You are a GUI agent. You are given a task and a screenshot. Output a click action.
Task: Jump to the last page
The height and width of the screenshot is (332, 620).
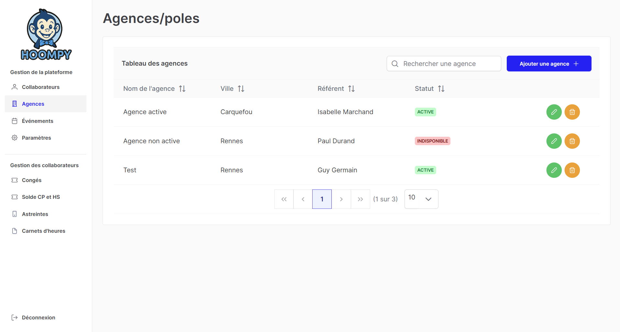[x=360, y=199]
